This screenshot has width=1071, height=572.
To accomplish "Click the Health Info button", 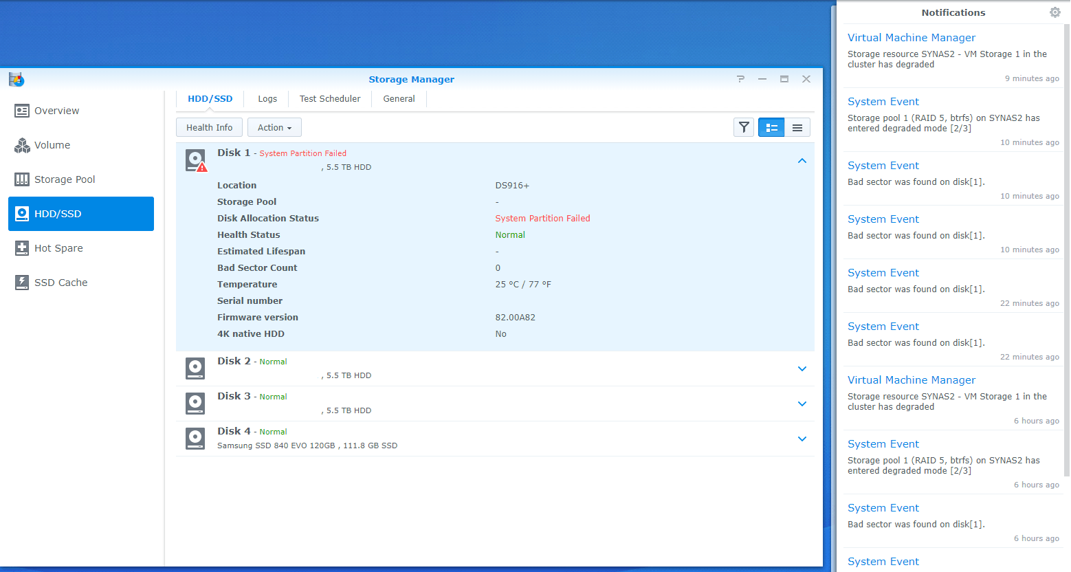I will 209,127.
